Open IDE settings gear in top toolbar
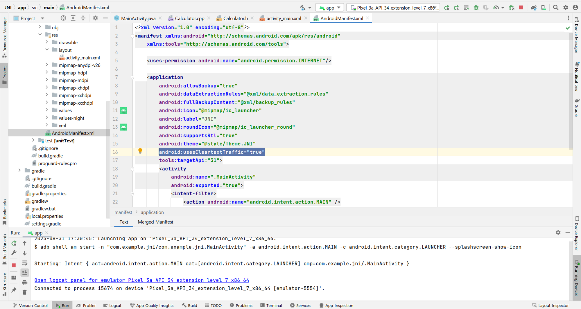The width and height of the screenshot is (581, 309). point(566,8)
